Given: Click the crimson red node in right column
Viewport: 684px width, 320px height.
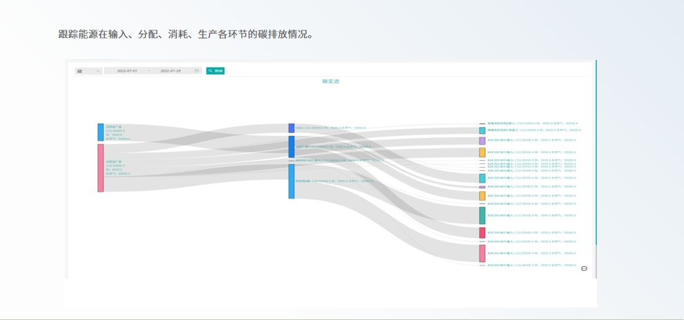Looking at the screenshot, I should pos(482,232).
